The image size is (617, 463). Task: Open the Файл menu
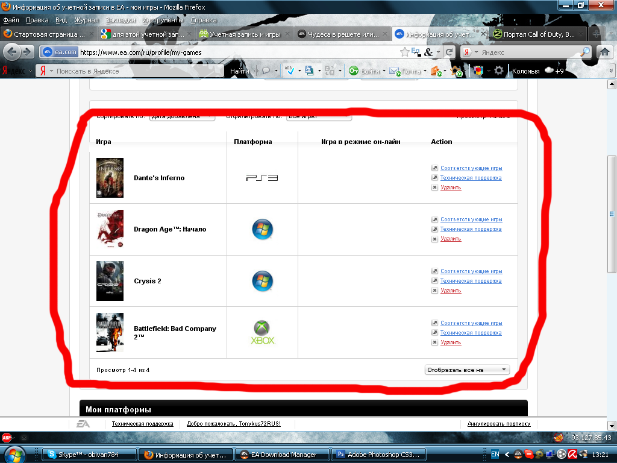coord(11,20)
